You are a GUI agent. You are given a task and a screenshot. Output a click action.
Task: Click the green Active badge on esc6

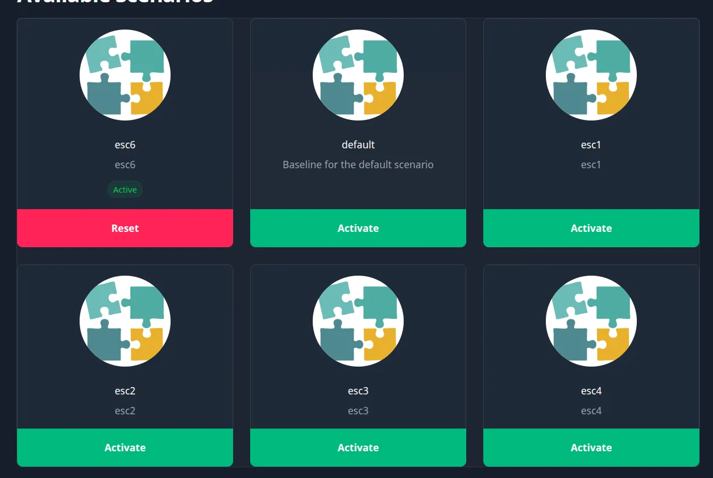[x=125, y=190]
